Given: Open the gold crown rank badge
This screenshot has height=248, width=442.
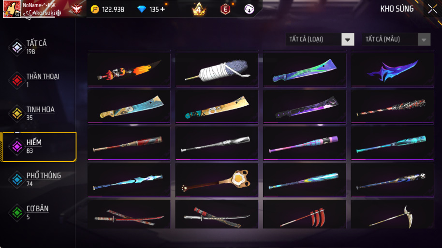Looking at the screenshot, I should coord(199,9).
